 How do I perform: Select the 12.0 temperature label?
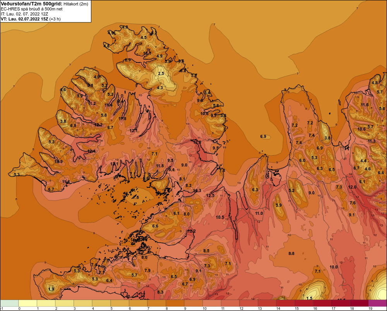[352, 187]
